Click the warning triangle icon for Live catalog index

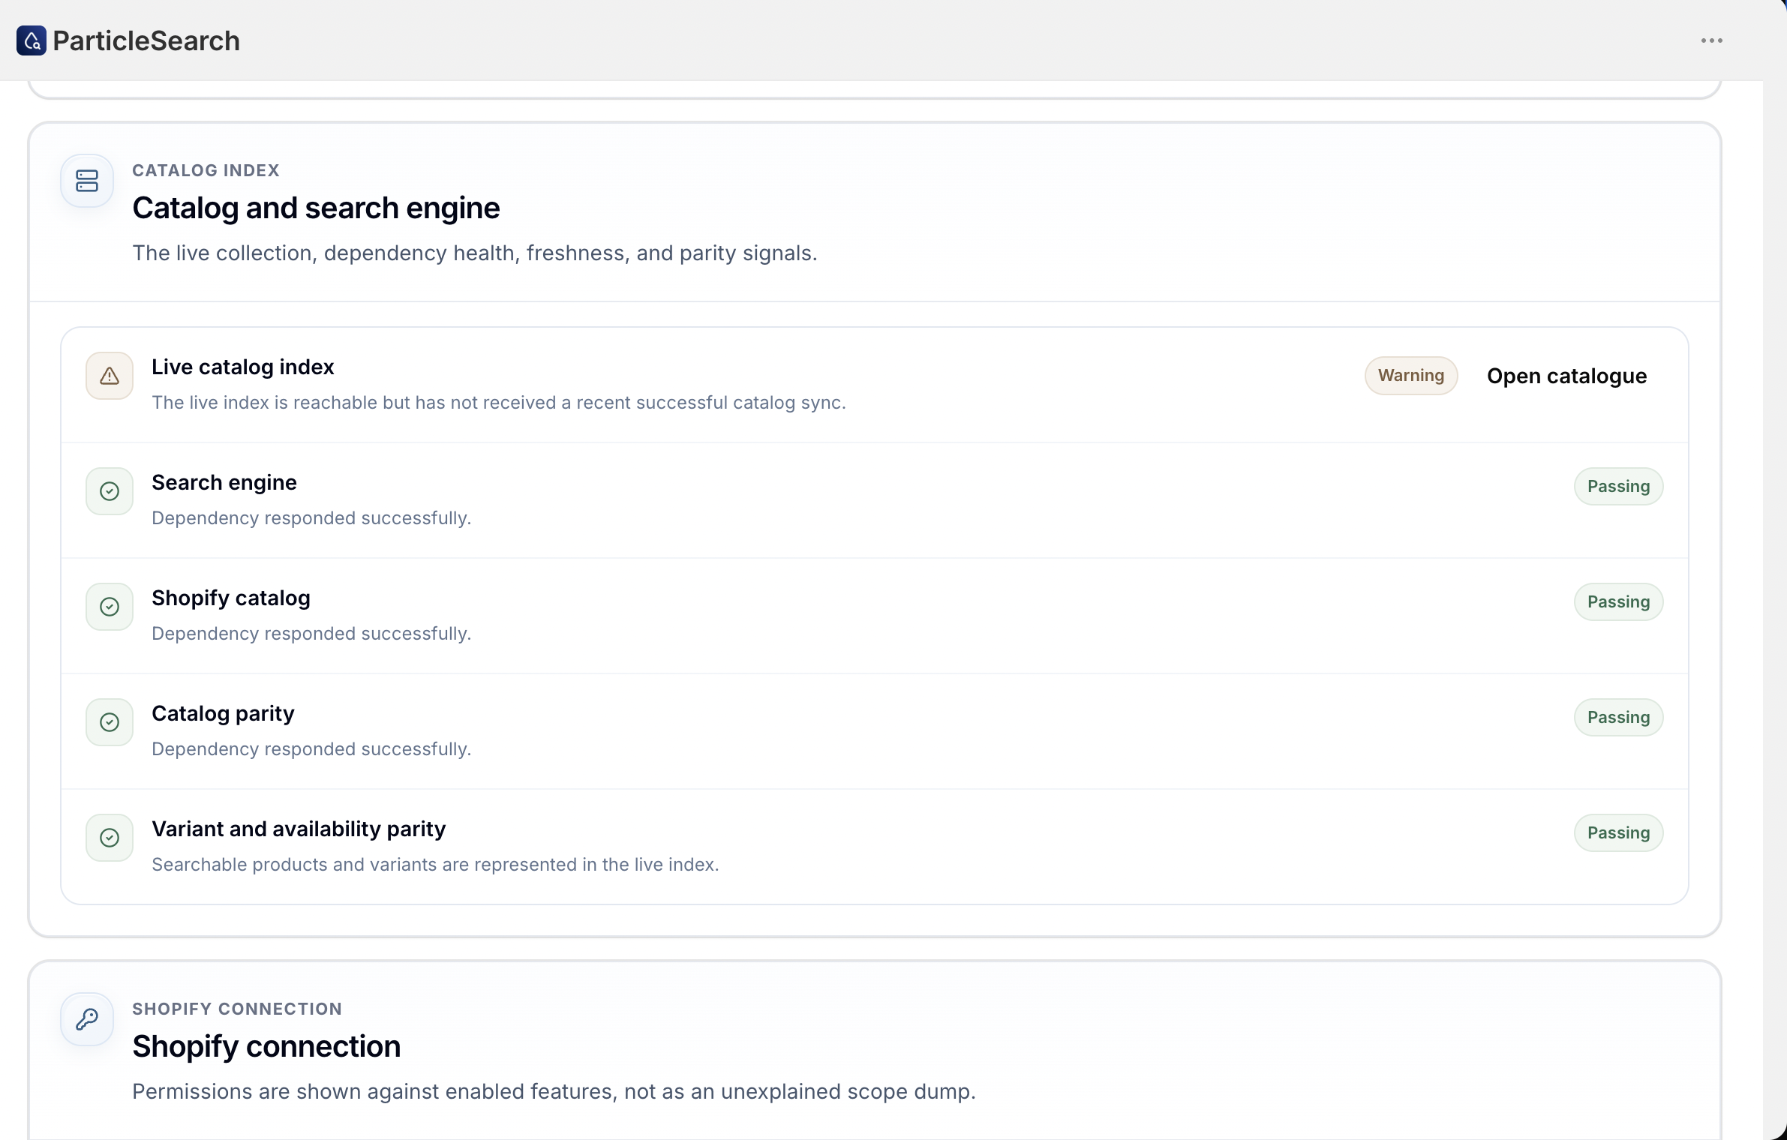coord(110,376)
